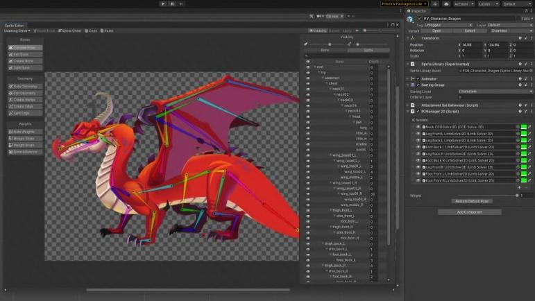This screenshot has width=535, height=301.
Task: Switch visibility panel to Bone tab
Action: coord(325,50)
